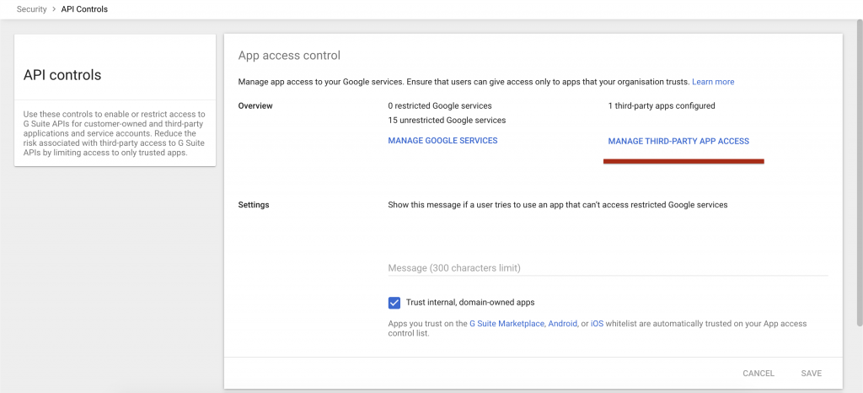Click the 1 third-party apps configured text
This screenshot has width=863, height=393.
coord(661,106)
